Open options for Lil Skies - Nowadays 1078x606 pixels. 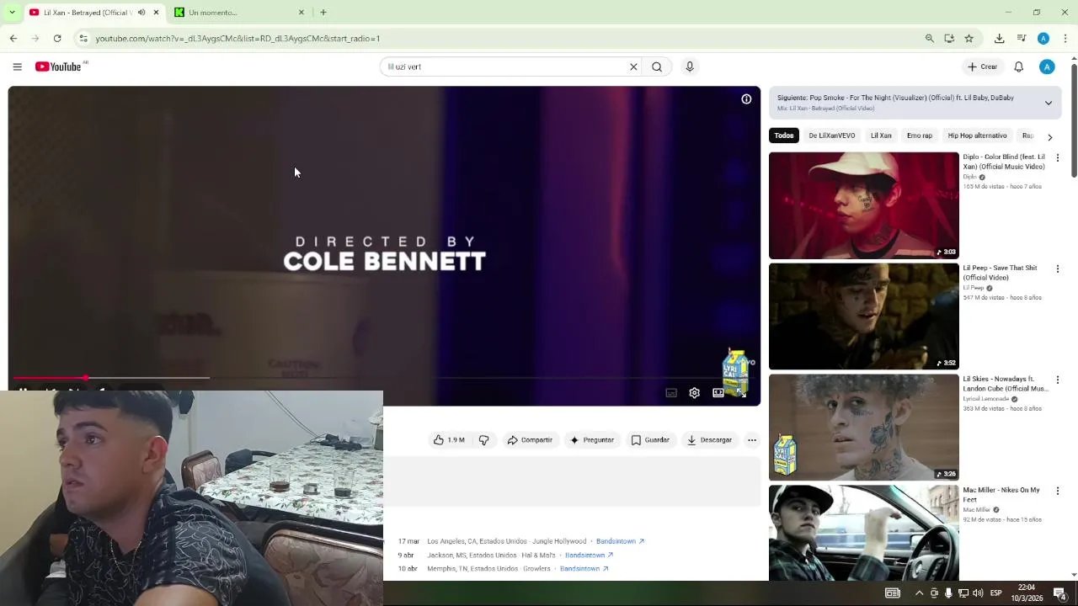1058,380
